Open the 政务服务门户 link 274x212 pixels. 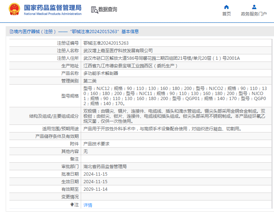click(x=254, y=14)
